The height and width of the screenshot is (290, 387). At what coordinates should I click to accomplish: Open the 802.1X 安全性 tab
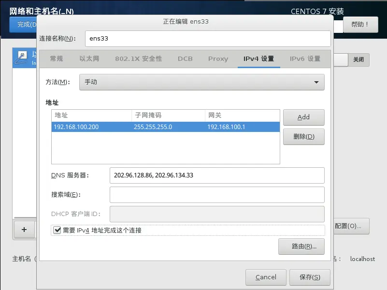139,59
